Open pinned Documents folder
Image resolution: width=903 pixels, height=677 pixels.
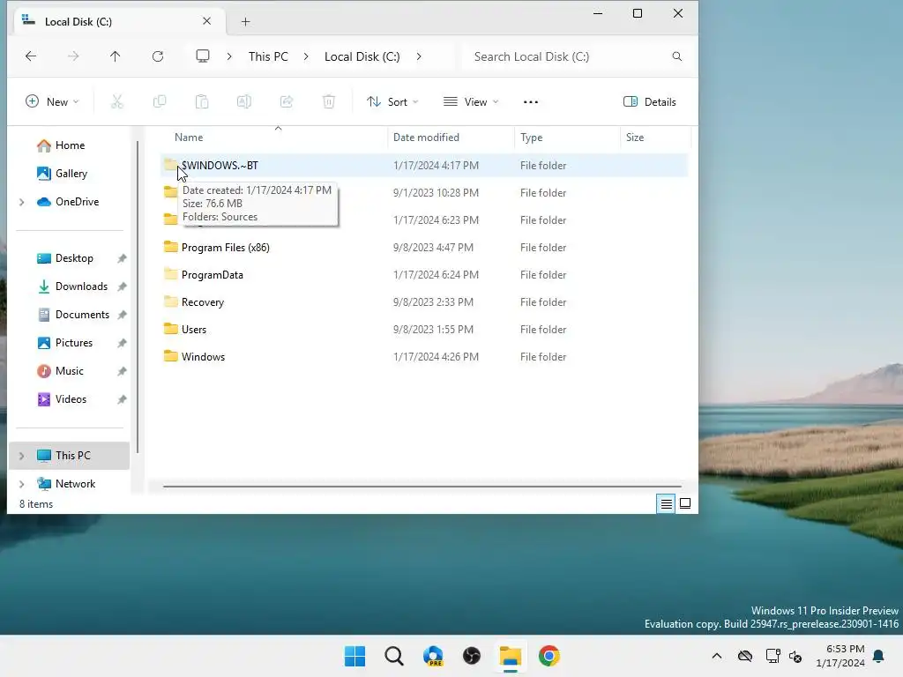[70, 315]
